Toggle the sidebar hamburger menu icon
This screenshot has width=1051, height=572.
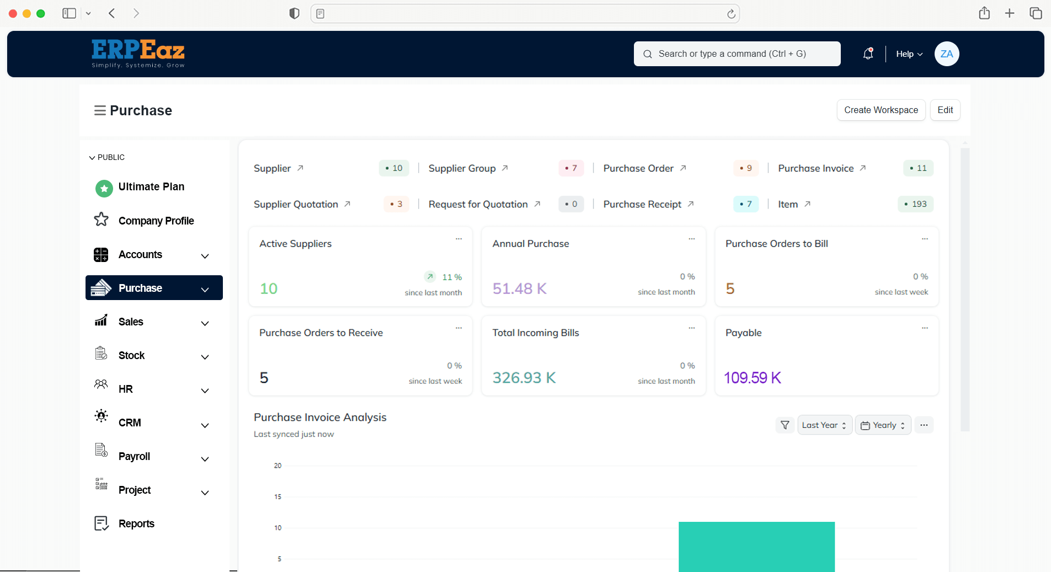click(100, 110)
